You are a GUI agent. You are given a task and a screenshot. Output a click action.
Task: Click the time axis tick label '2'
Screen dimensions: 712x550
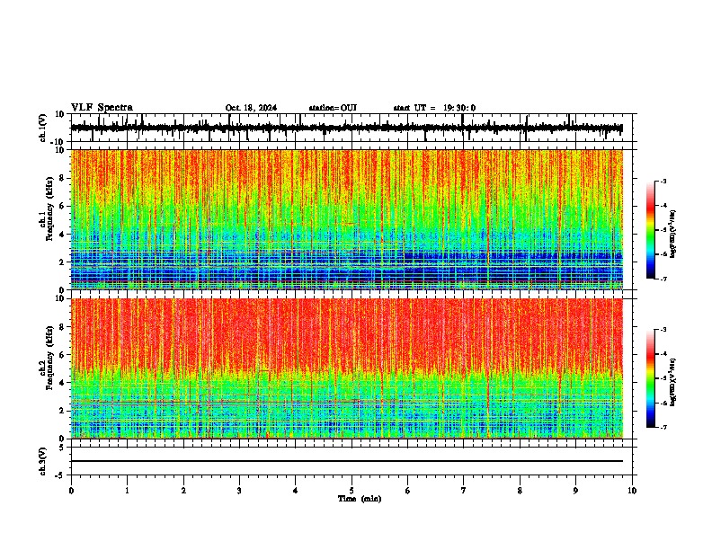pyautogui.click(x=183, y=491)
